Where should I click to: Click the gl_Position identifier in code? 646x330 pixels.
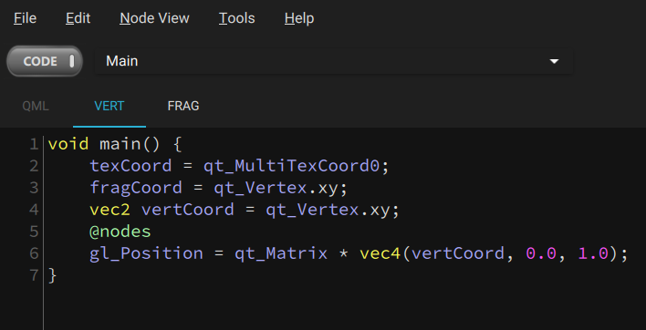tap(147, 253)
